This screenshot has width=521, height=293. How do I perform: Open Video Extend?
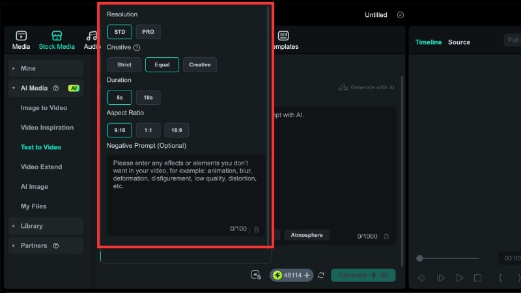pyautogui.click(x=41, y=167)
